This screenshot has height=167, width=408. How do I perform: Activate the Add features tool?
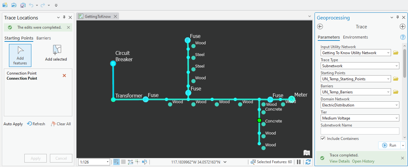[x=20, y=55]
